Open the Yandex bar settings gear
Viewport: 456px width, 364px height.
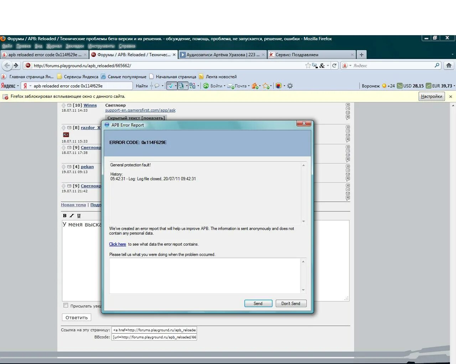290,86
